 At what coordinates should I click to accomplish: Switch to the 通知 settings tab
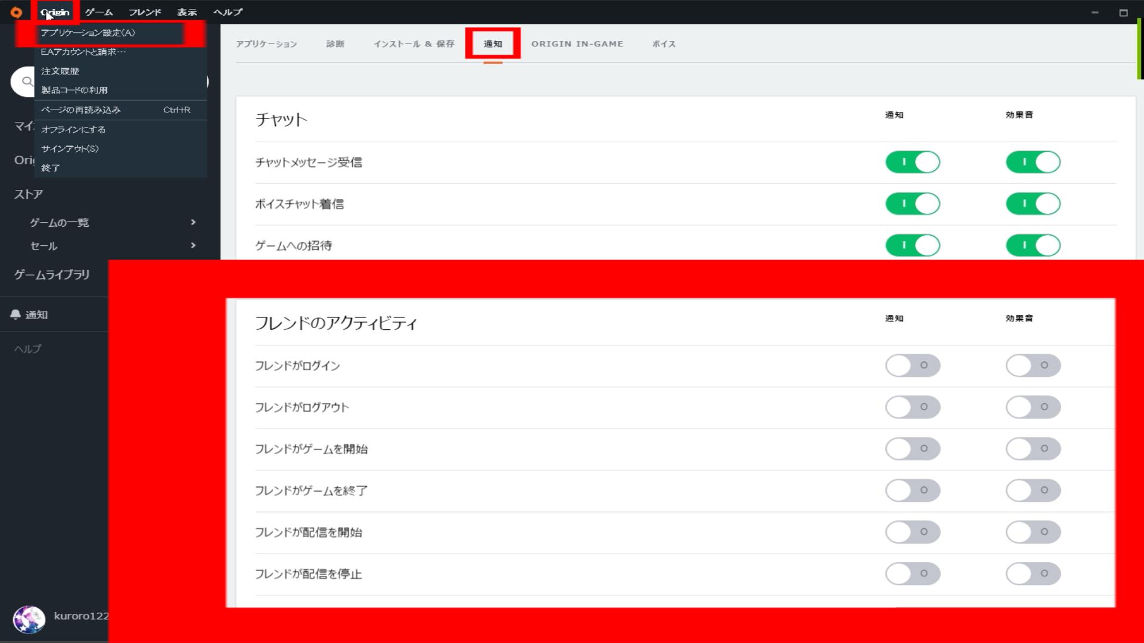pos(493,44)
